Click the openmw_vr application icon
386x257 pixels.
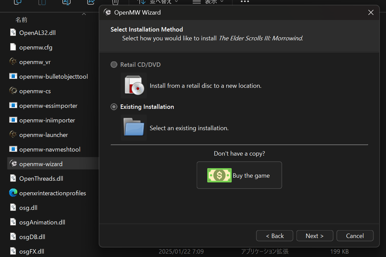tap(13, 62)
